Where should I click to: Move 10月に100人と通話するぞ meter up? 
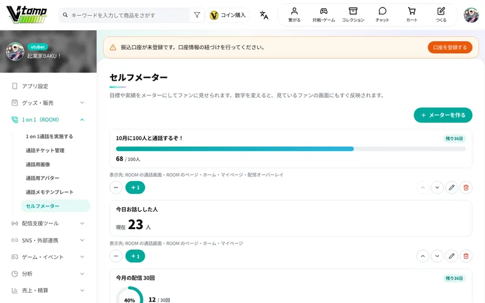tap(423, 187)
